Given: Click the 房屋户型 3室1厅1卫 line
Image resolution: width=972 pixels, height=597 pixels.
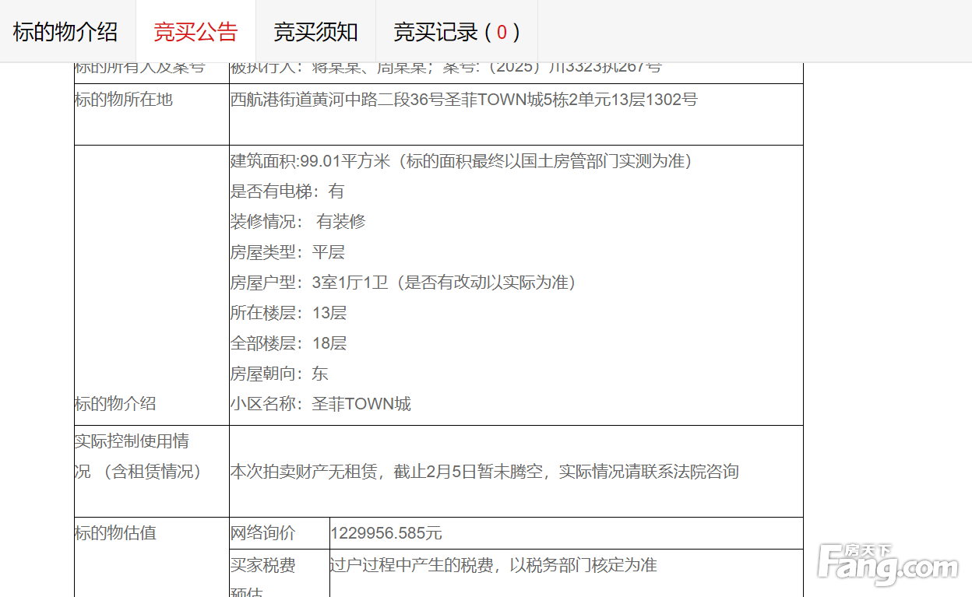Looking at the screenshot, I should [x=403, y=283].
